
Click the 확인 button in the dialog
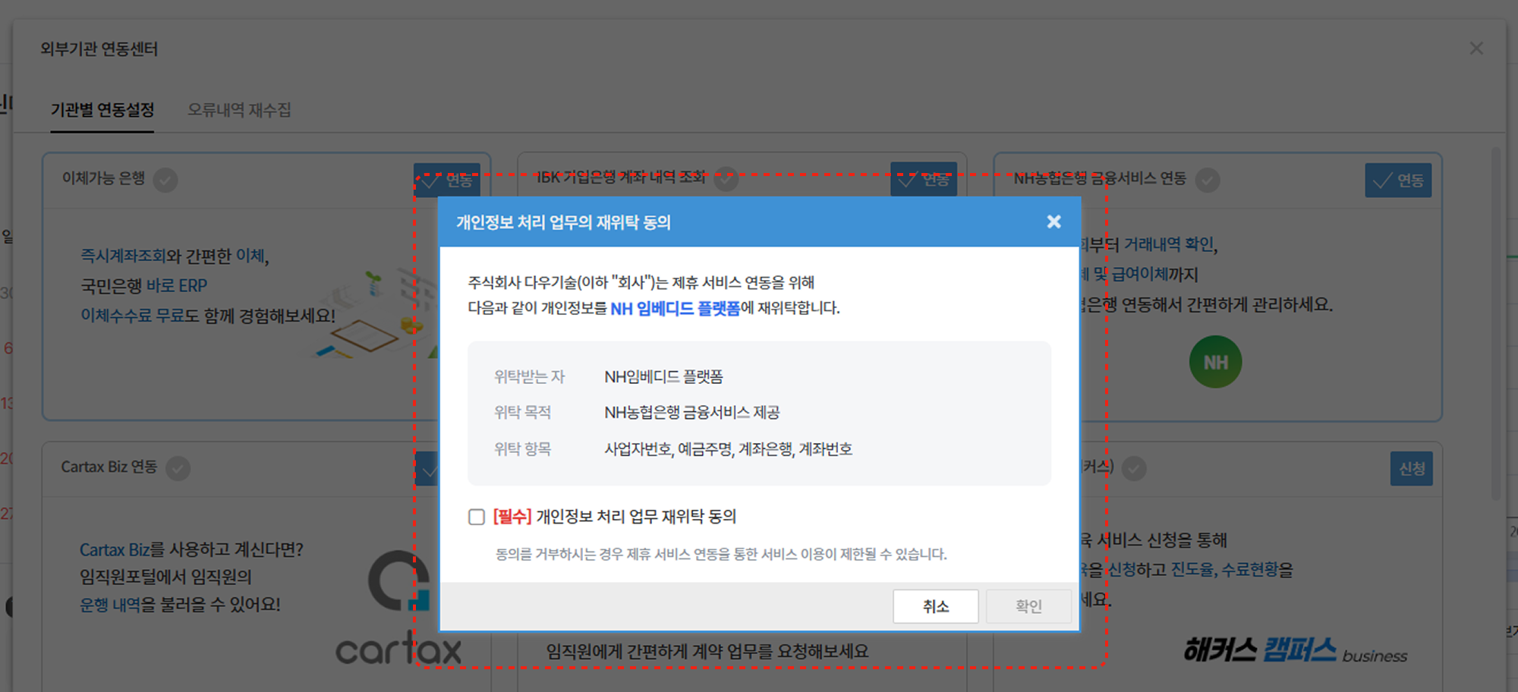[1028, 606]
